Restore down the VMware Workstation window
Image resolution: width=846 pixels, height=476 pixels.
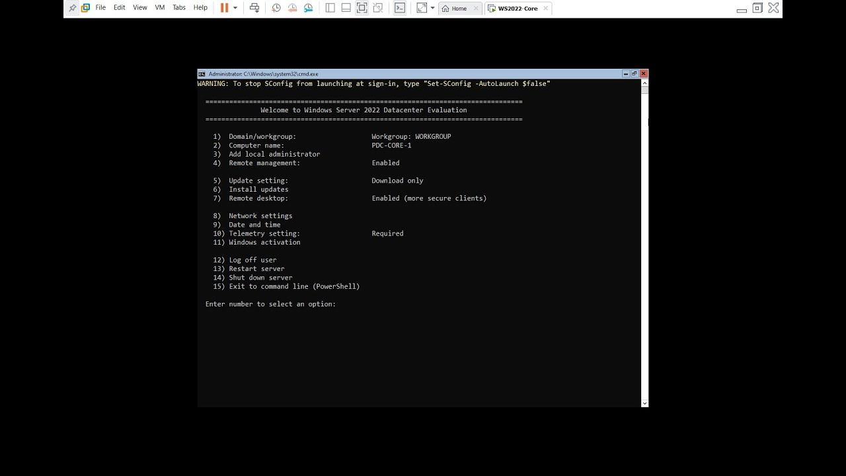point(757,8)
